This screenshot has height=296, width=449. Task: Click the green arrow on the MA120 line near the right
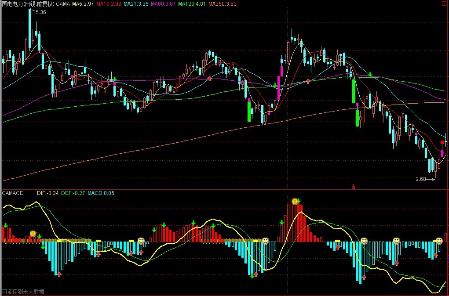click(371, 74)
